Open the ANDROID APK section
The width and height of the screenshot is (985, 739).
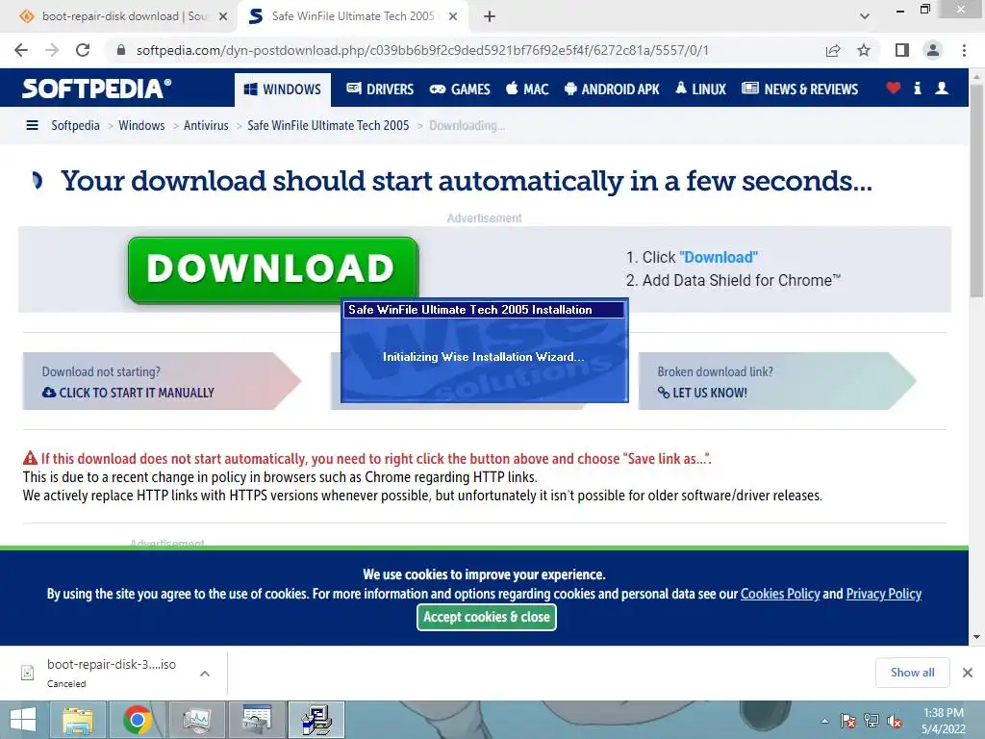(x=612, y=89)
